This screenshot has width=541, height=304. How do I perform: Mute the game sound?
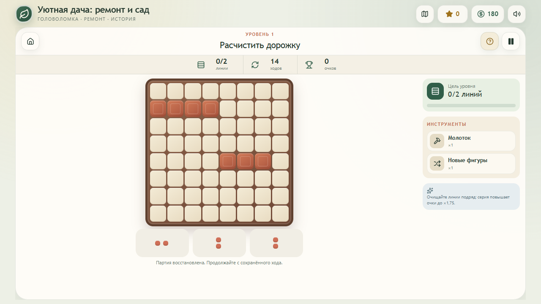pos(516,14)
